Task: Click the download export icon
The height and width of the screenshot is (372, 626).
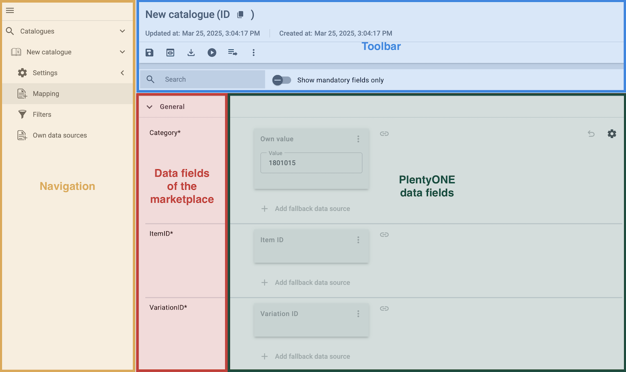Action: tap(191, 52)
